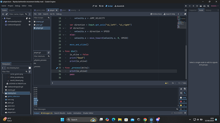Add a new child node

pos(3,14)
